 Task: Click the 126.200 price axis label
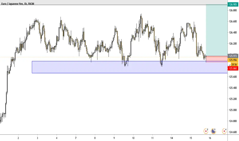(x=233, y=44)
